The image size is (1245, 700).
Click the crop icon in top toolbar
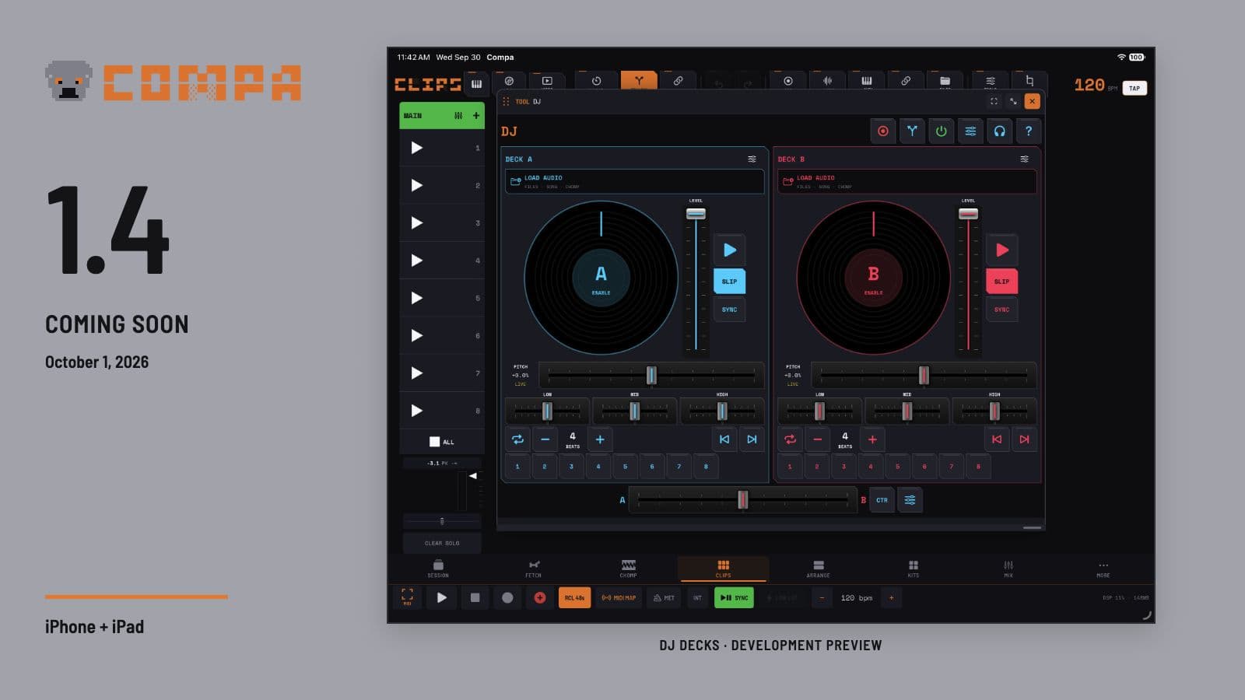pyautogui.click(x=1029, y=81)
